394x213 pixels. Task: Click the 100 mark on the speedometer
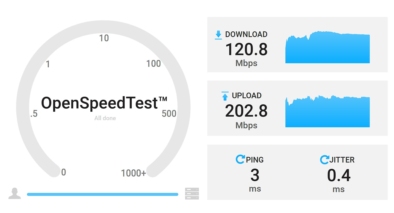click(x=153, y=64)
